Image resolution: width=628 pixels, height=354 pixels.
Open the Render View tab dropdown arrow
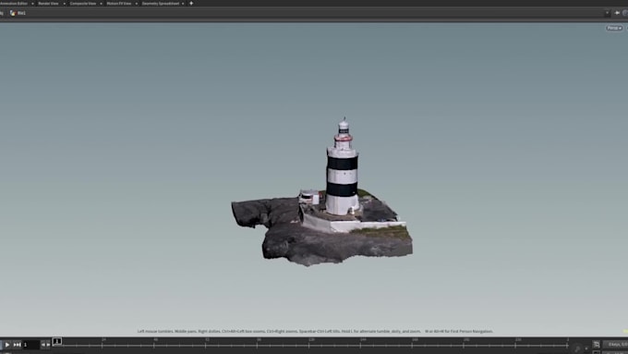coord(64,4)
